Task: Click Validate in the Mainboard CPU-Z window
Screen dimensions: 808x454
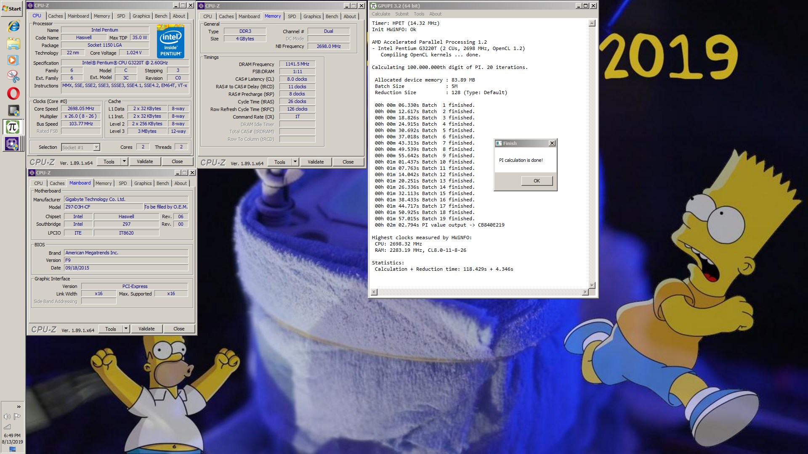Action: [x=146, y=329]
